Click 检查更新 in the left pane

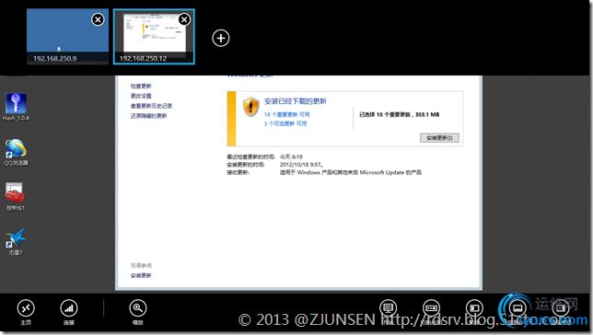(141, 87)
